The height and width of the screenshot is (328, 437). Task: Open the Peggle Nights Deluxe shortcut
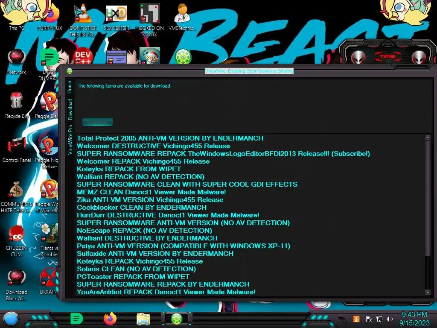tap(47, 153)
